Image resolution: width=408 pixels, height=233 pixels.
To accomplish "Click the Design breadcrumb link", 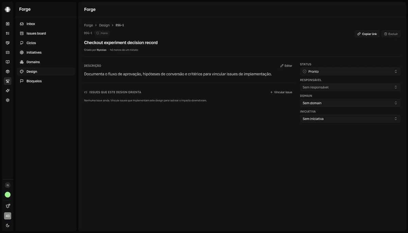I will pyautogui.click(x=104, y=25).
